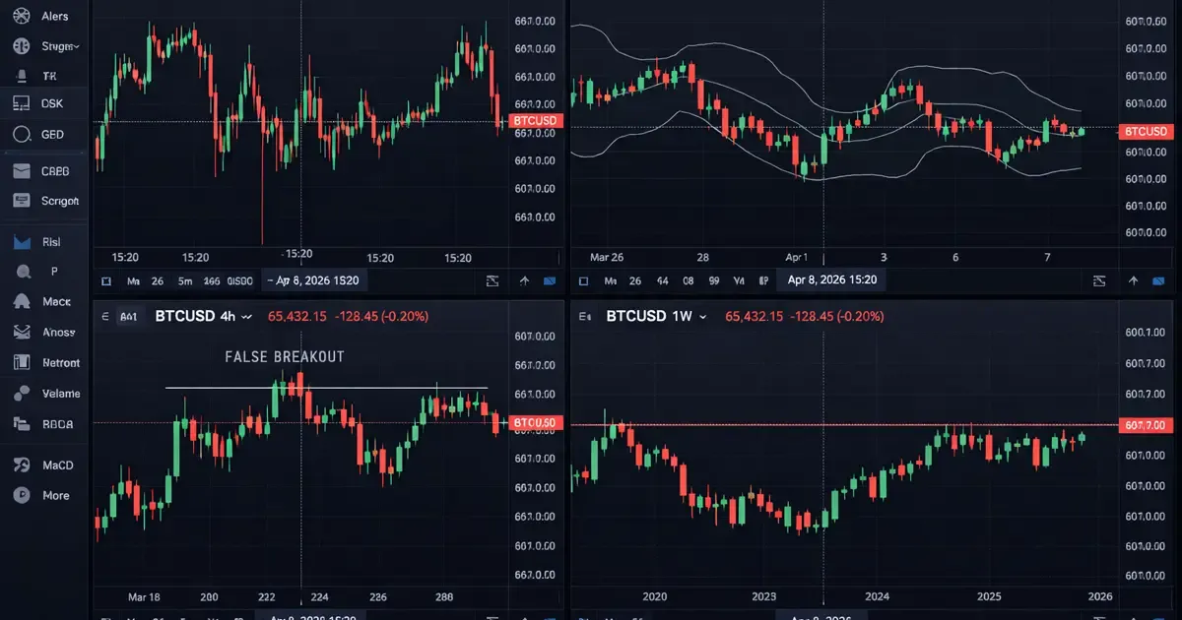Click date field below top-left chart
1182x620 pixels.
(x=315, y=281)
